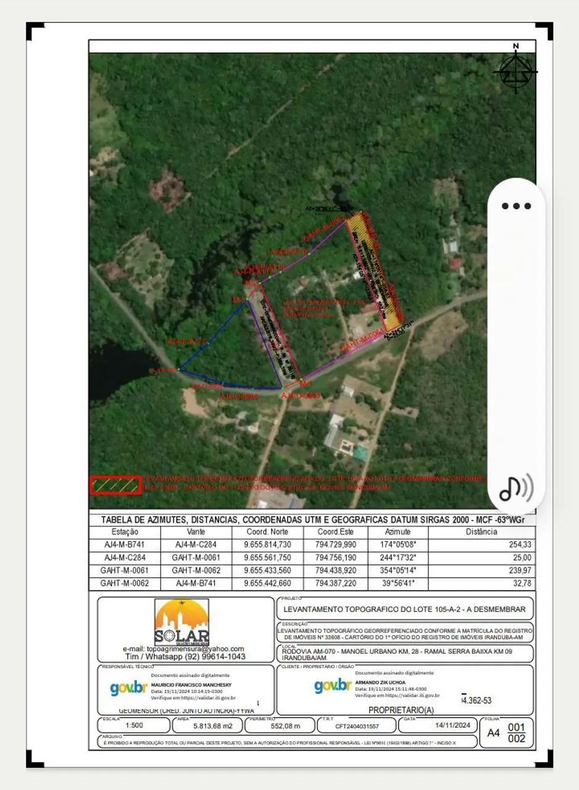Click the A4 paper size label
Viewport: 579px width, 790px height.
[494, 733]
